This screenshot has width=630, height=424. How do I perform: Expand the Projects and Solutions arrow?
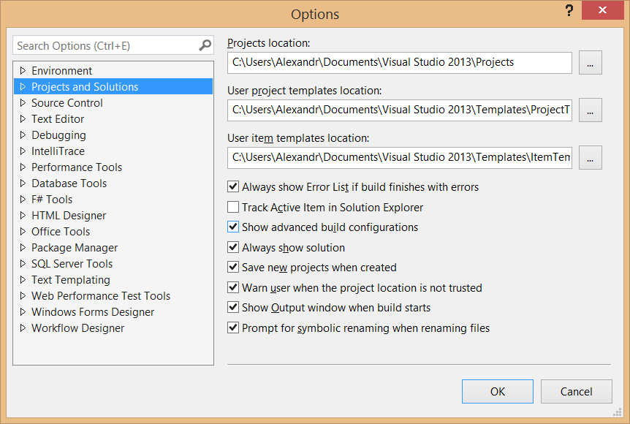tap(23, 86)
